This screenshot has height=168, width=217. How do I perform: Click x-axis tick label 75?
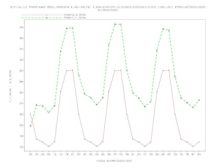[181, 154]
